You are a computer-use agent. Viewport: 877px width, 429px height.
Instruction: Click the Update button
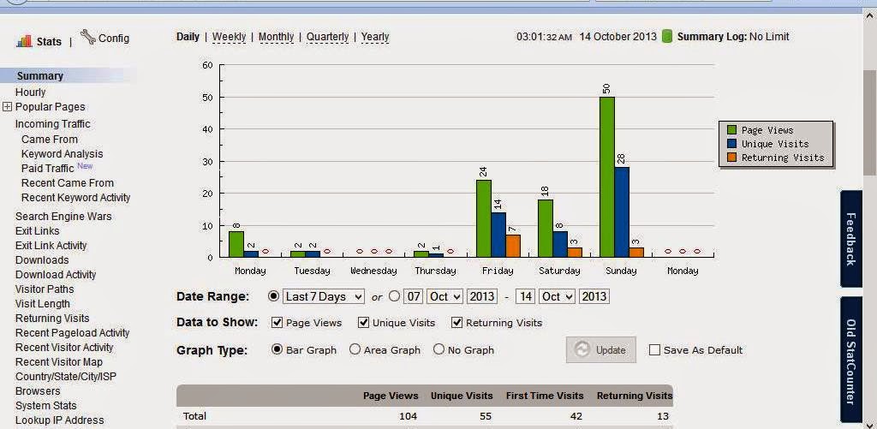pyautogui.click(x=600, y=349)
